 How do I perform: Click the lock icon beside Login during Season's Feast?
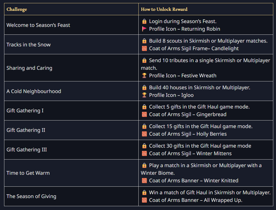point(144,21)
